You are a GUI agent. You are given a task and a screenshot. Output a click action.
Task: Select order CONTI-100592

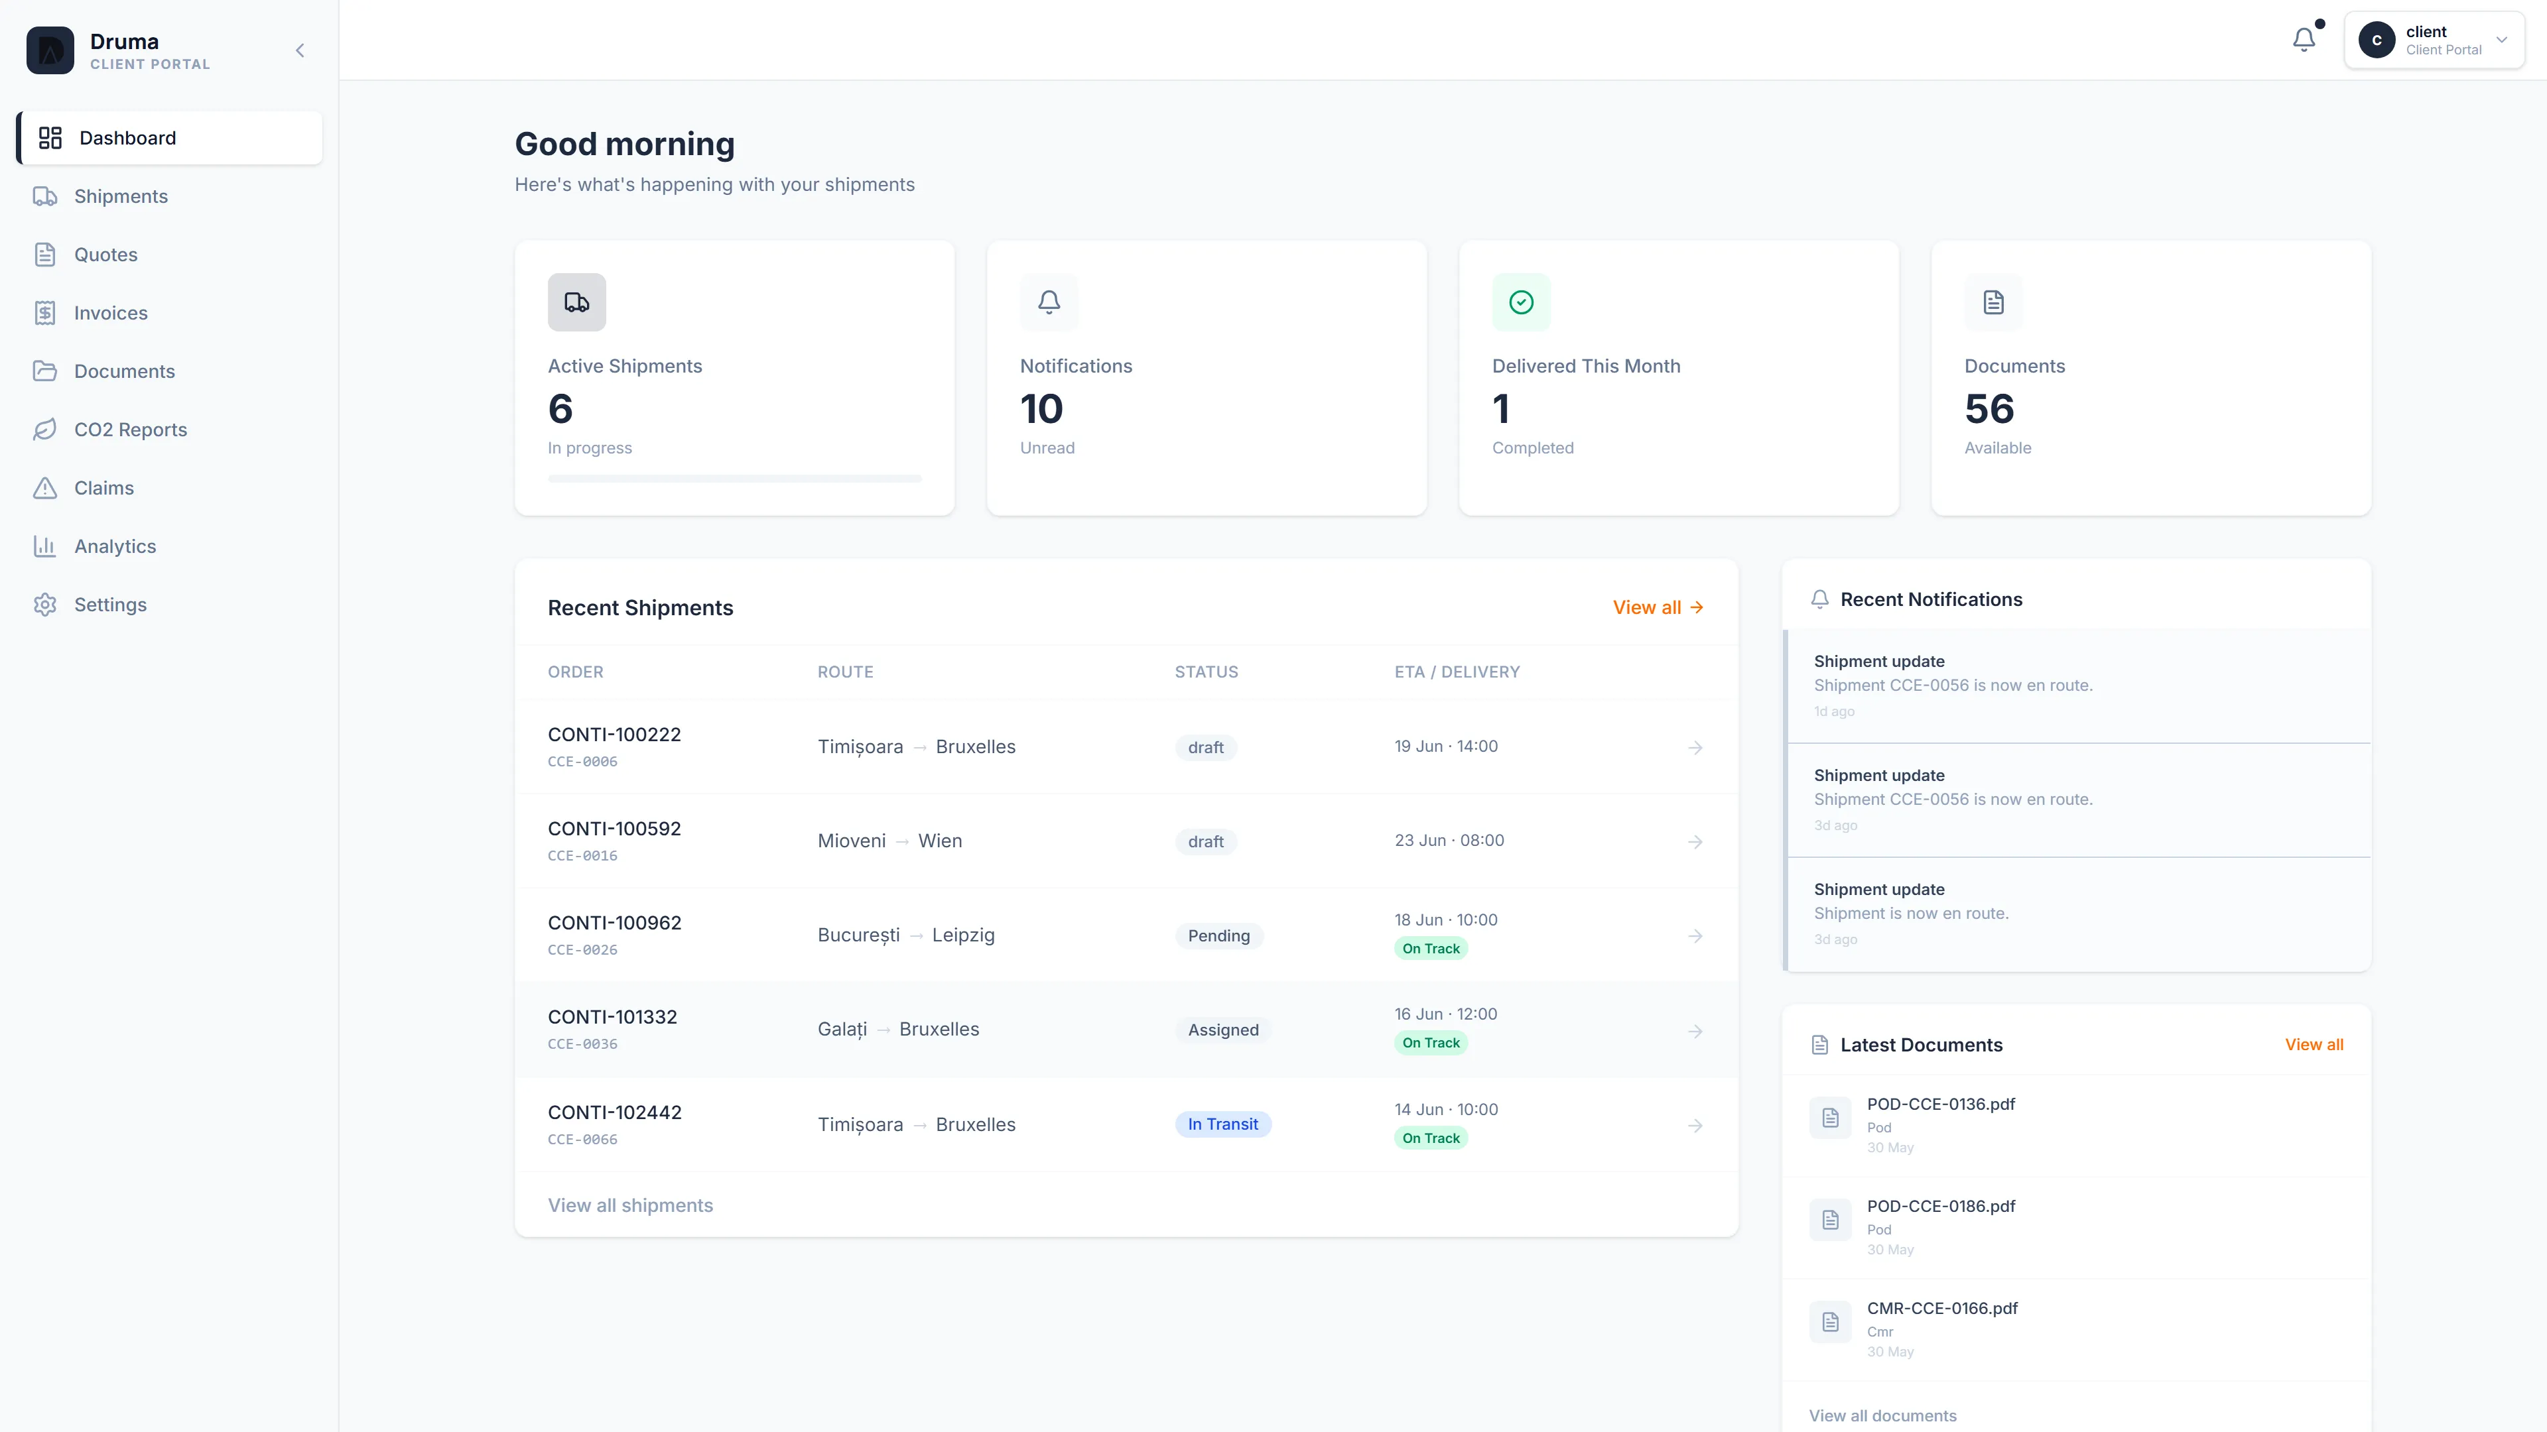pyautogui.click(x=614, y=828)
